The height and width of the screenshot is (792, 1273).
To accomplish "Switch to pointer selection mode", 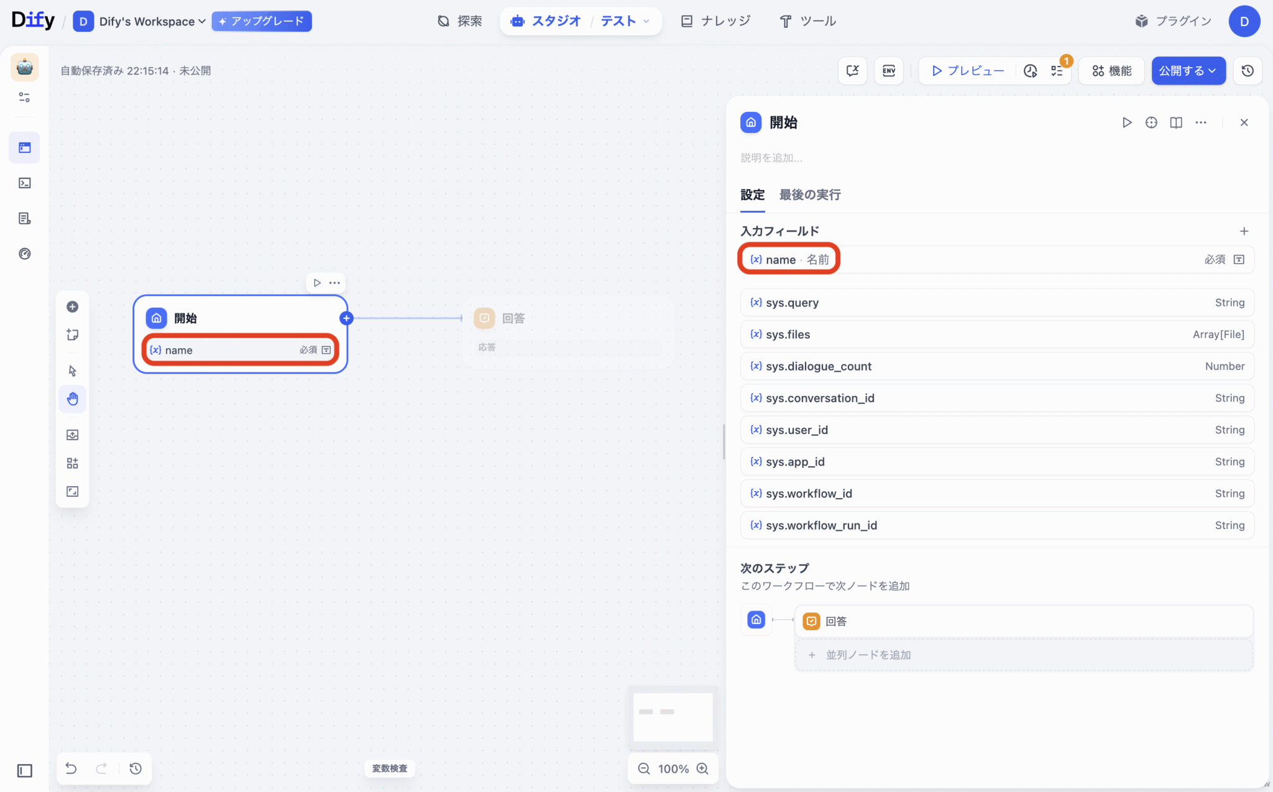I will pyautogui.click(x=73, y=370).
